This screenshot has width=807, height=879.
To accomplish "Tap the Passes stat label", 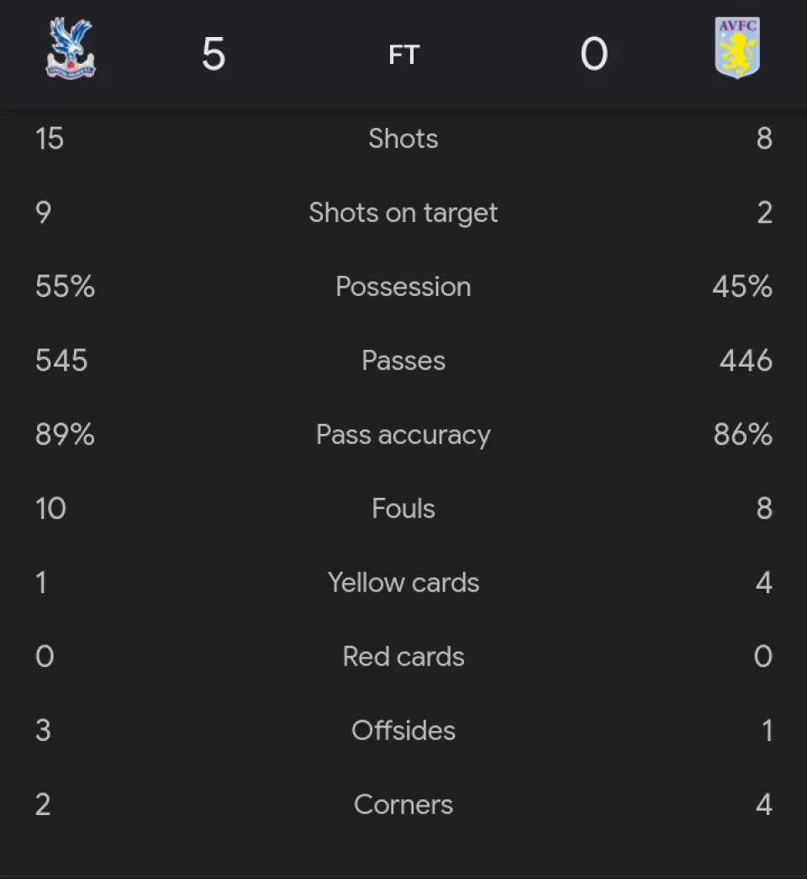I will pos(403,361).
